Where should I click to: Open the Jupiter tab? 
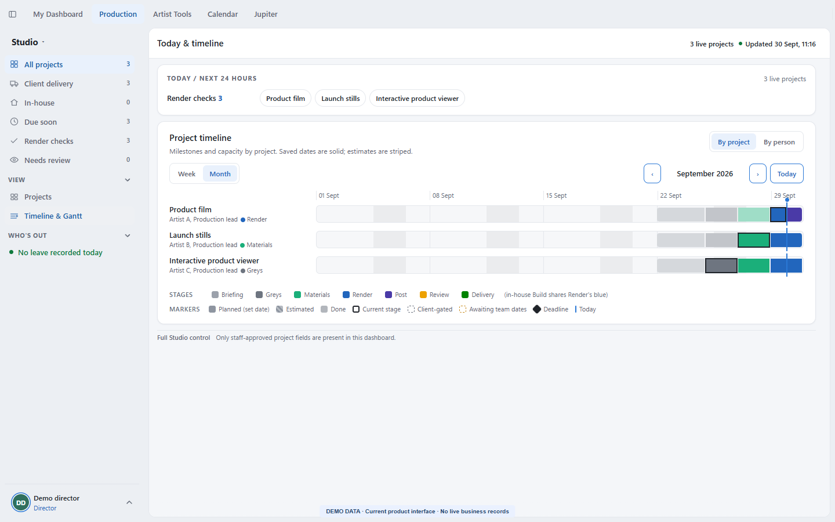point(266,14)
